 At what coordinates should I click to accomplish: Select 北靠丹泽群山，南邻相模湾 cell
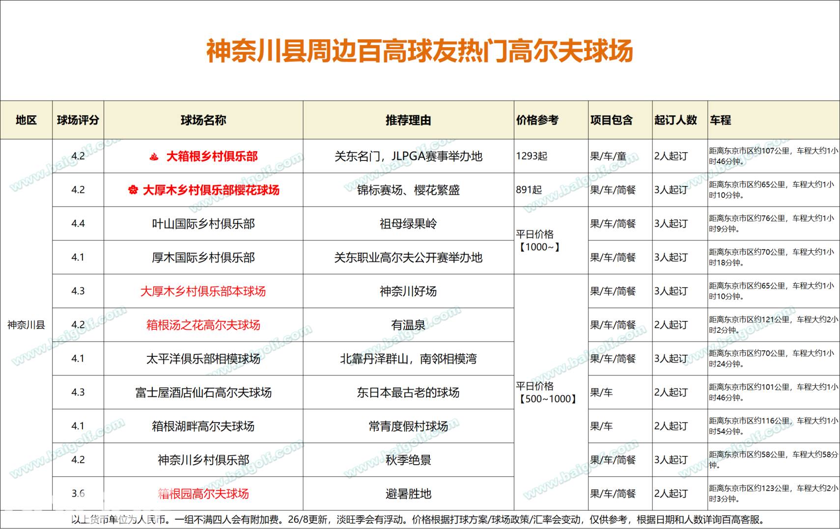[x=409, y=359]
